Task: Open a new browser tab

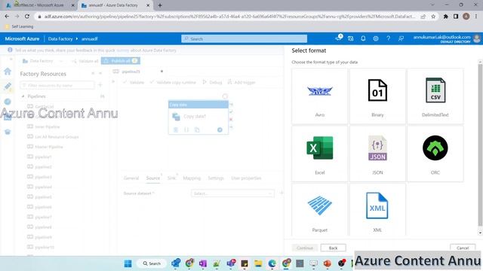Action: 160,5
